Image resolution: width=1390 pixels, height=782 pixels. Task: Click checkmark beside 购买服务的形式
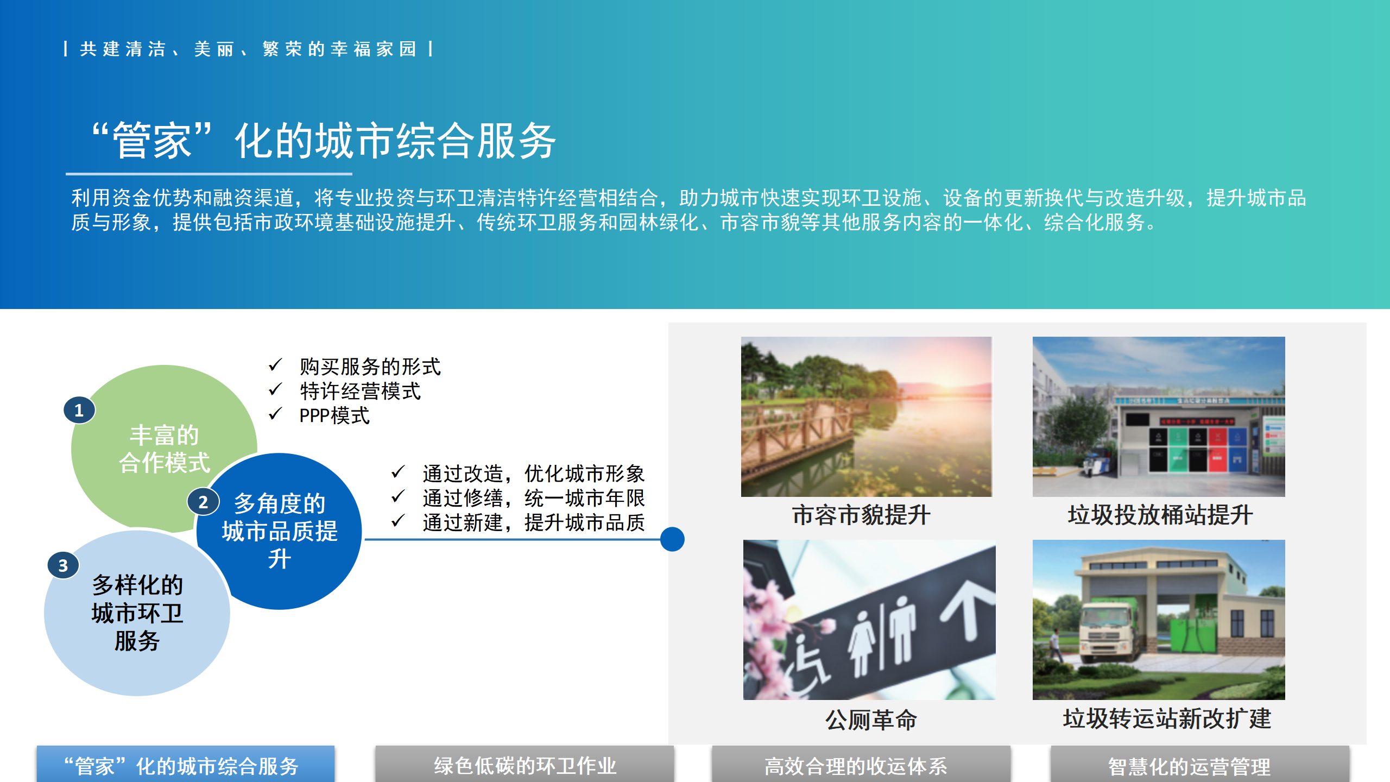tap(275, 365)
